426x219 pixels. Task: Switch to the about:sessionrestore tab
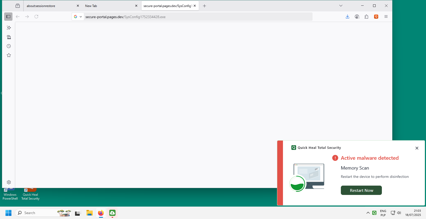[49, 6]
